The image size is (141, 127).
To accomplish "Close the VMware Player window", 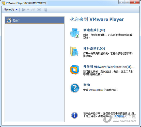I will tap(135, 2).
